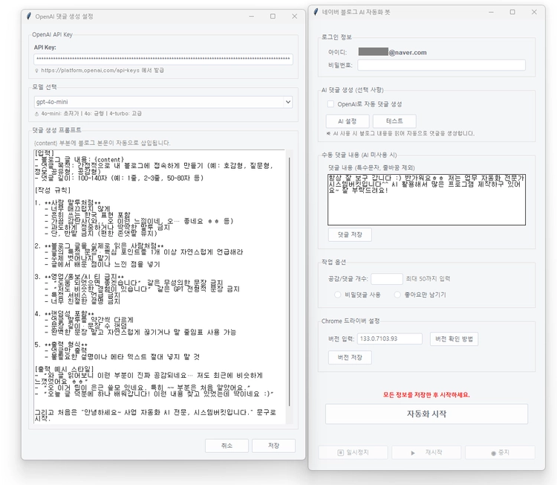Minimize the 네이버 블로그 AI 자동화 봇 window
This screenshot has height=485, width=557.
point(492,12)
